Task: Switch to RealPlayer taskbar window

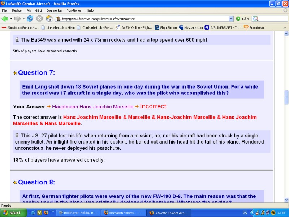Action: 78,213
